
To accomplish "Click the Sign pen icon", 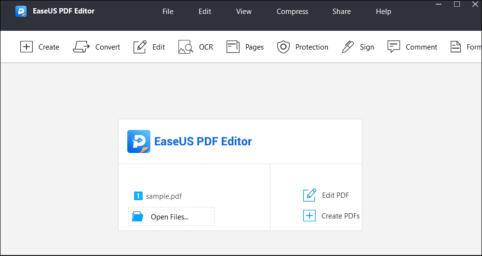I will 348,47.
